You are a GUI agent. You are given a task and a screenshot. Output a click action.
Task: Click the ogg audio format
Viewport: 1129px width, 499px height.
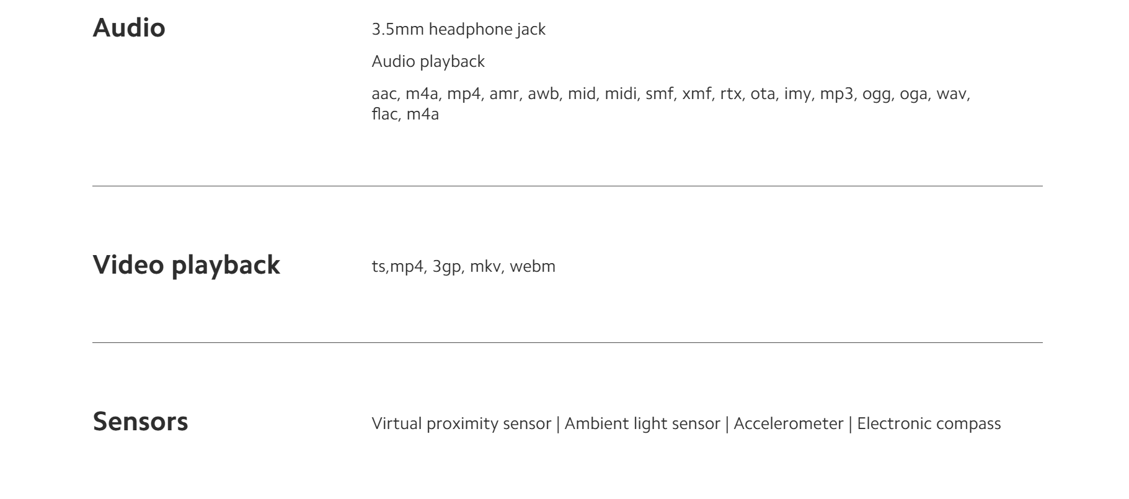[876, 94]
